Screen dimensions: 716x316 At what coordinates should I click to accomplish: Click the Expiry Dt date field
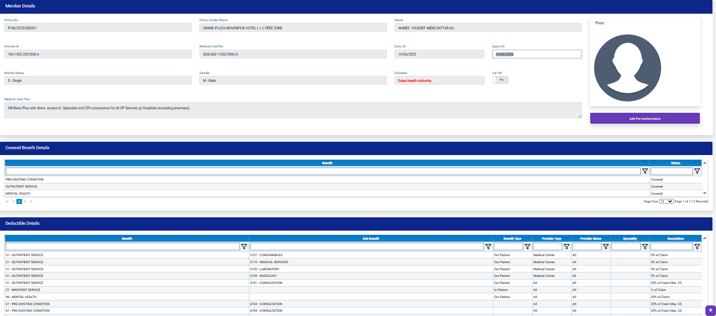tap(537, 54)
